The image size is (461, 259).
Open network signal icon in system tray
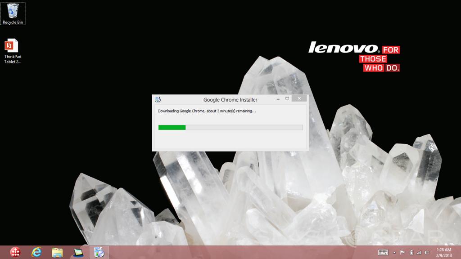pos(419,252)
